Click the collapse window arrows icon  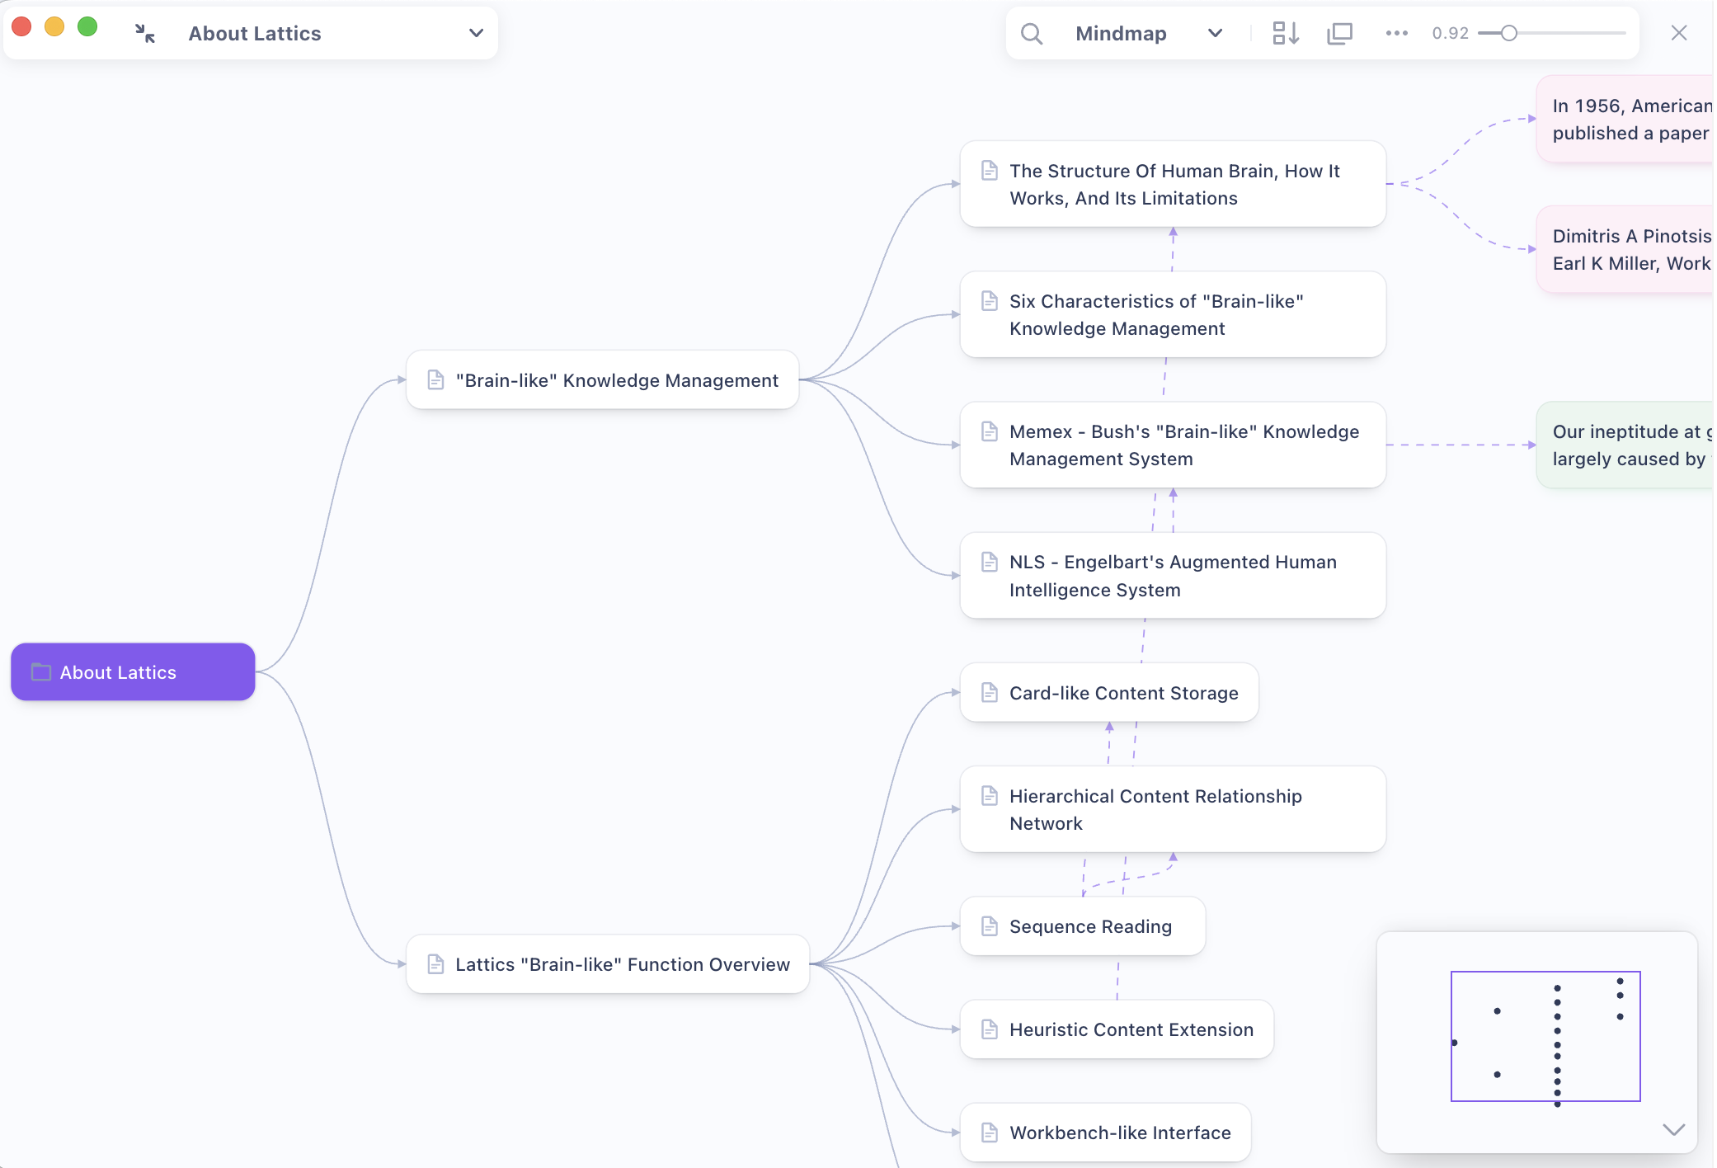point(145,33)
